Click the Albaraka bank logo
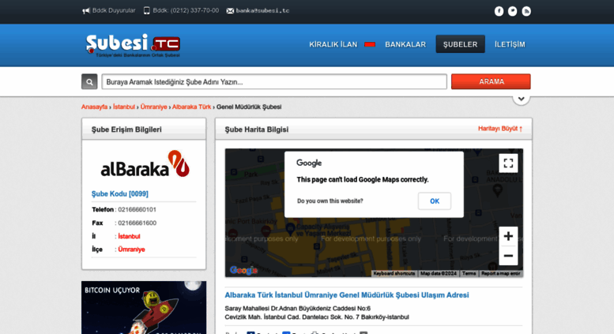The image size is (614, 334). (145, 164)
